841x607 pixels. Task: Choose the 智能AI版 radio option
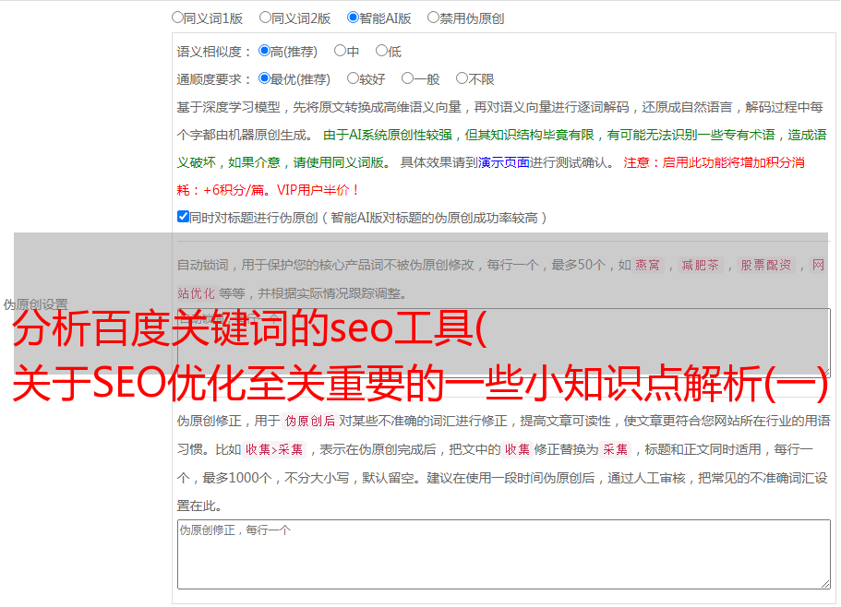pyautogui.click(x=353, y=18)
